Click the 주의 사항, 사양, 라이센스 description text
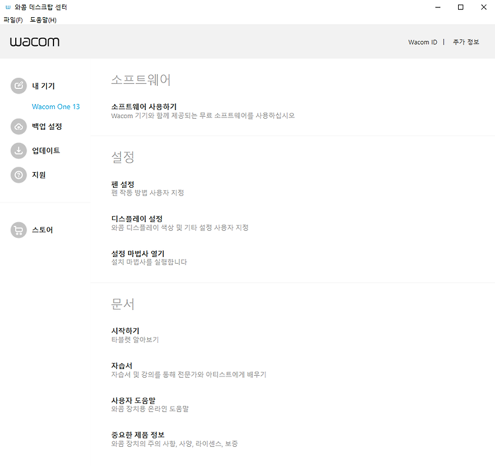Viewport: 495px width, 466px height. pyautogui.click(x=175, y=444)
